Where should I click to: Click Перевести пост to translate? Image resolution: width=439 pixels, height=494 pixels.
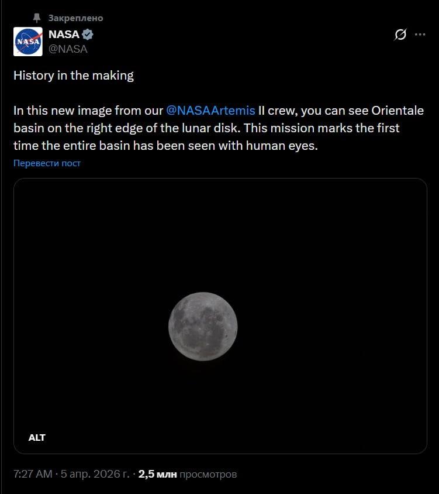pos(47,163)
